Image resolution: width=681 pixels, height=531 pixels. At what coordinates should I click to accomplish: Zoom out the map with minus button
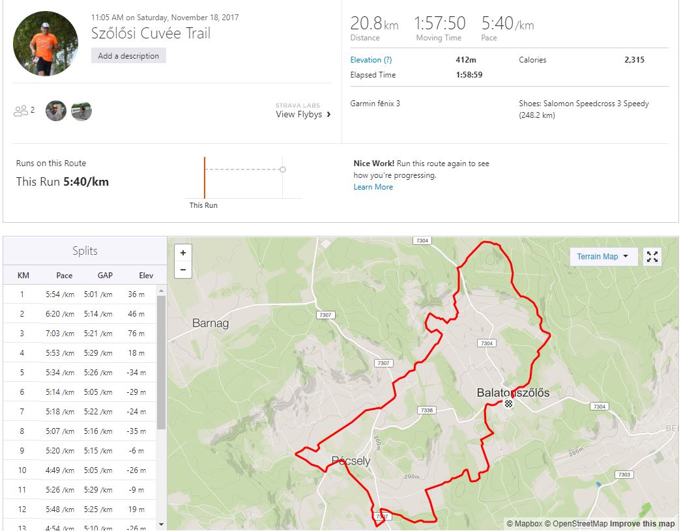(183, 270)
